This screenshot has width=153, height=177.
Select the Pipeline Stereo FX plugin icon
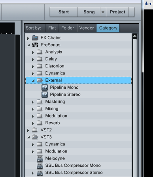[x=45, y=95]
